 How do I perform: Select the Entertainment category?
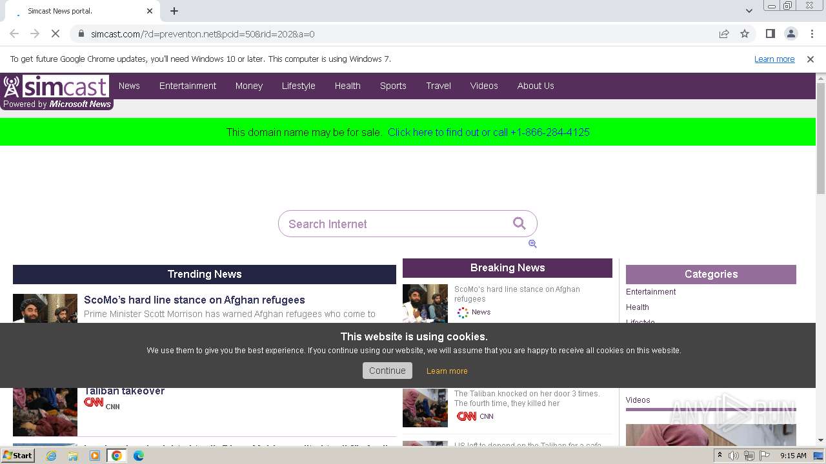click(651, 292)
